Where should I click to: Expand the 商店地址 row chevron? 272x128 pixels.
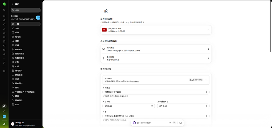tap(208, 58)
